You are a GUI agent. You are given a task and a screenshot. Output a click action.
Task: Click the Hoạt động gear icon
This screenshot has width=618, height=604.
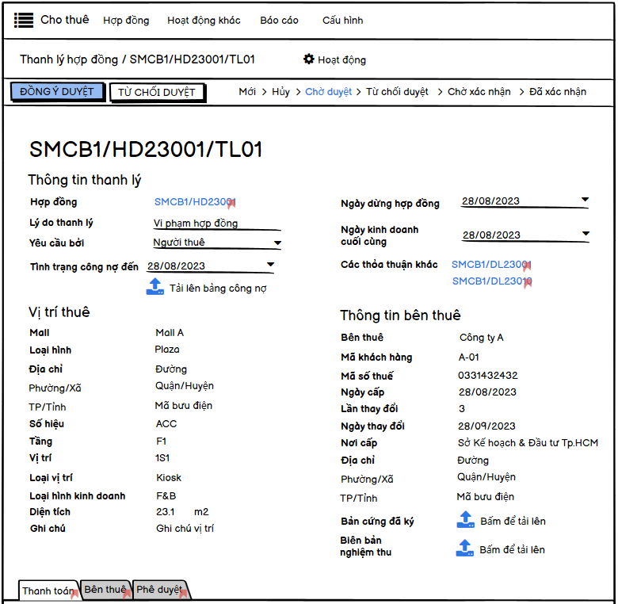(309, 59)
